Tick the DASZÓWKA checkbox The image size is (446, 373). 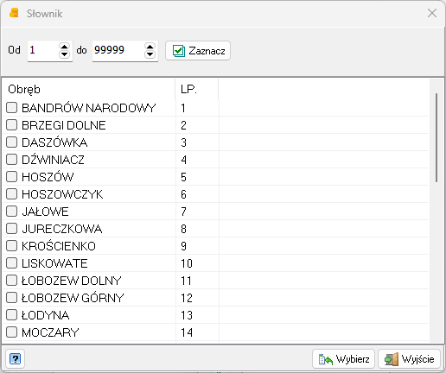click(x=12, y=142)
